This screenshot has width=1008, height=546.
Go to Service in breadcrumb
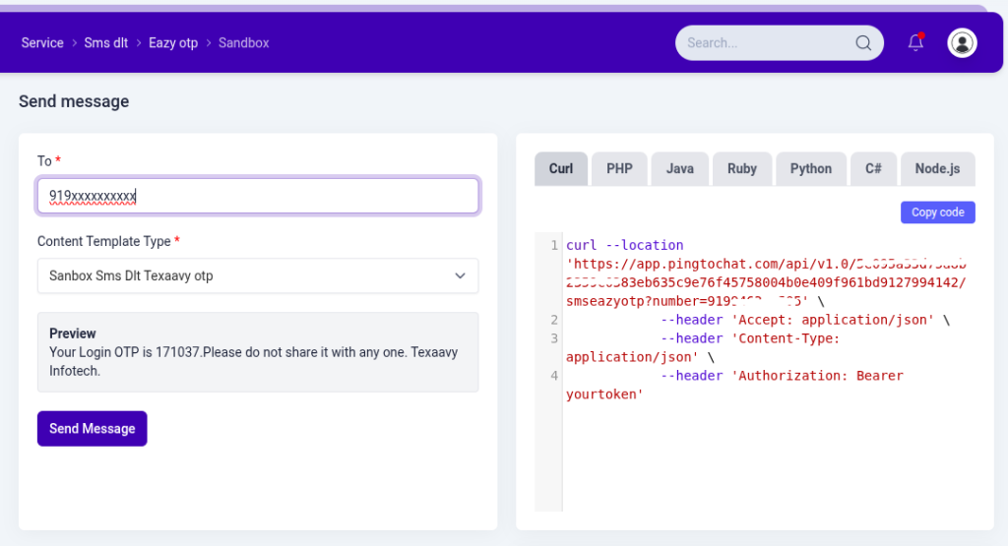tap(42, 42)
